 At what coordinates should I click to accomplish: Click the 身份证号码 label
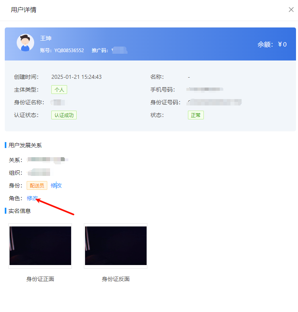point(165,102)
